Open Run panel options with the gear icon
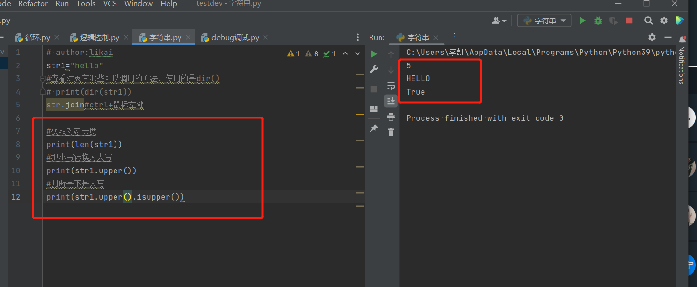This screenshot has width=697, height=287. coord(652,37)
